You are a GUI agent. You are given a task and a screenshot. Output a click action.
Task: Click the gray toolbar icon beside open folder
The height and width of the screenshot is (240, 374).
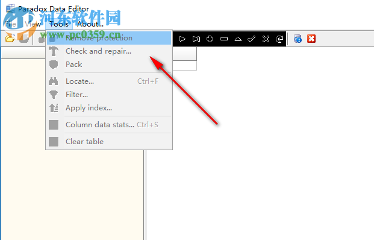[x=24, y=39]
